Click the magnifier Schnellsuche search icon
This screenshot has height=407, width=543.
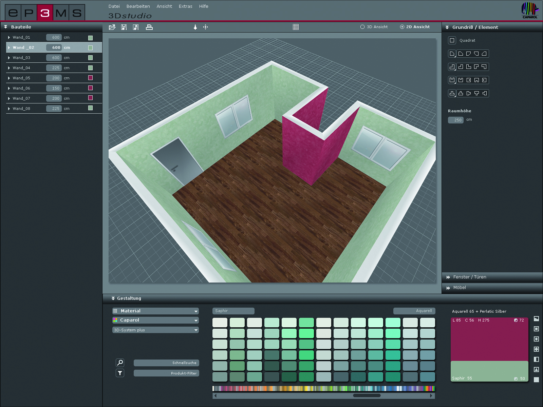point(120,363)
